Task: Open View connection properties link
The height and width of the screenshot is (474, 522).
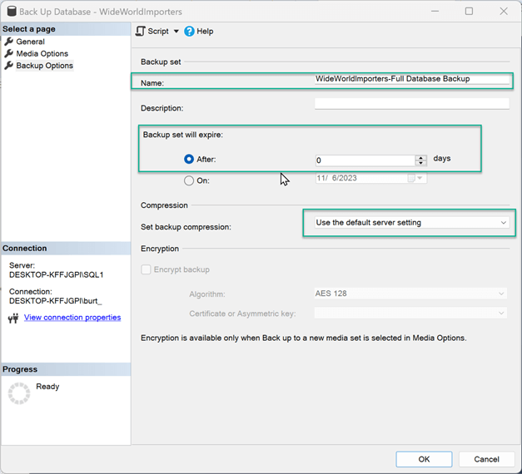Action: pyautogui.click(x=72, y=318)
